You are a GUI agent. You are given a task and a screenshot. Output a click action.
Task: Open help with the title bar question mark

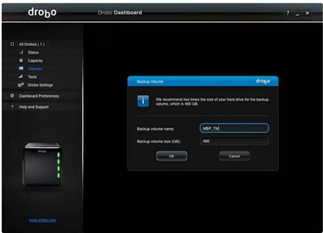288,13
